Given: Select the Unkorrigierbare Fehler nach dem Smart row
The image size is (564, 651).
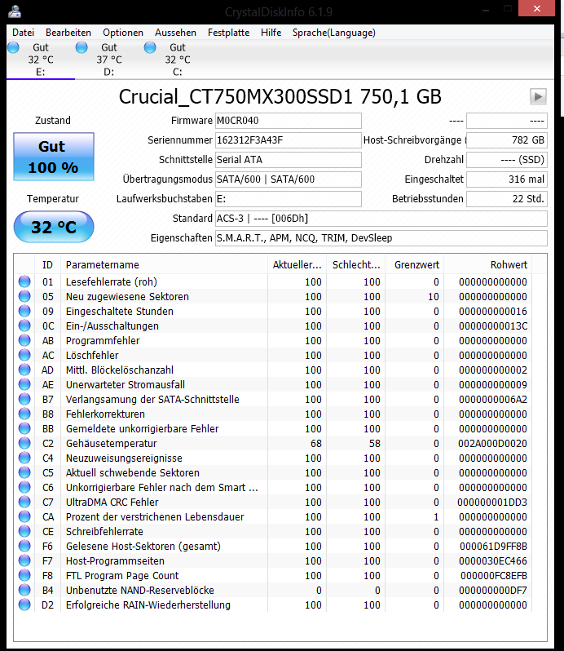Looking at the screenshot, I should coord(274,487).
